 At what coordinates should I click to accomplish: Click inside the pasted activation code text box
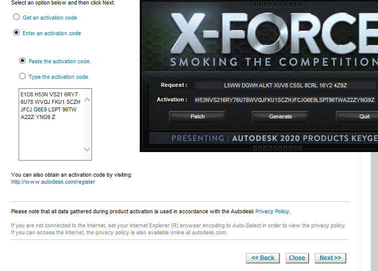(51, 124)
